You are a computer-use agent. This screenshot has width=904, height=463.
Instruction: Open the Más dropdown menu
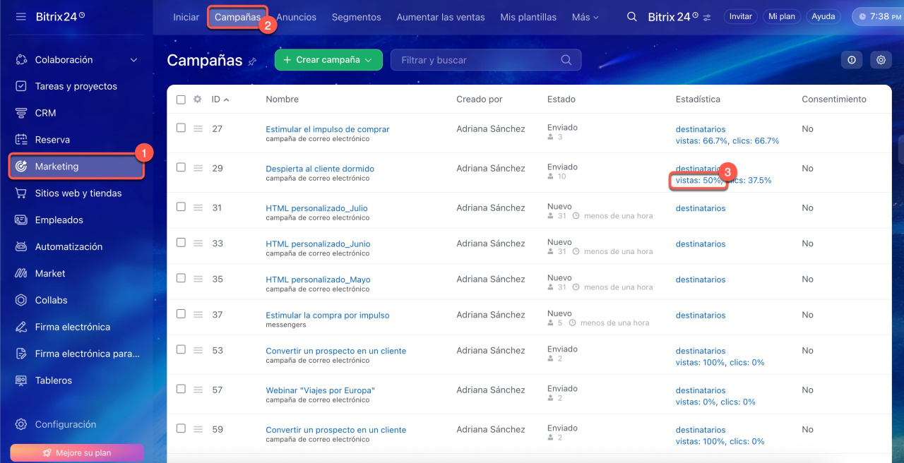(585, 17)
